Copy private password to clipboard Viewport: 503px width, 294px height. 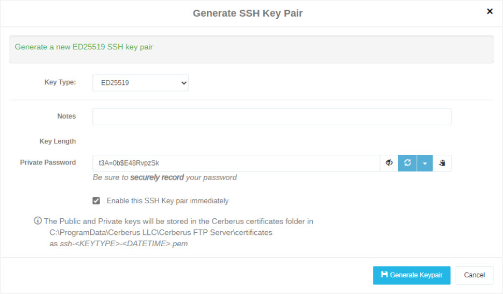(442, 163)
